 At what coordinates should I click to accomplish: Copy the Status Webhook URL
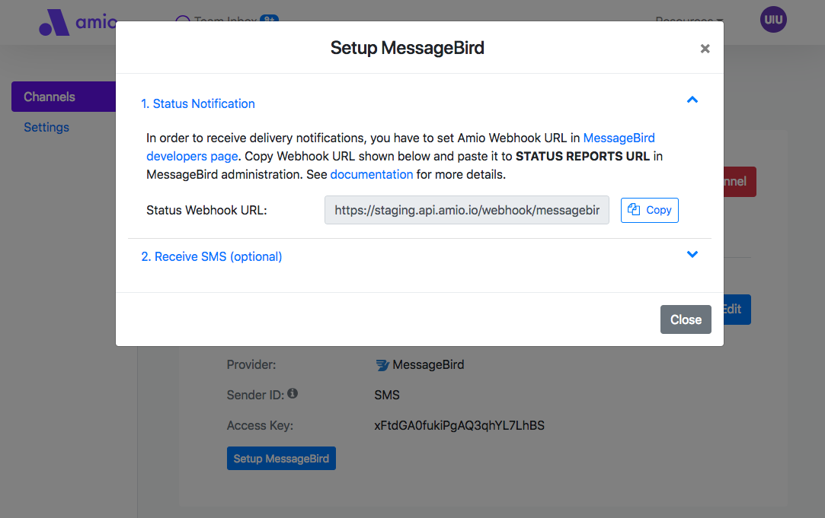tap(649, 210)
